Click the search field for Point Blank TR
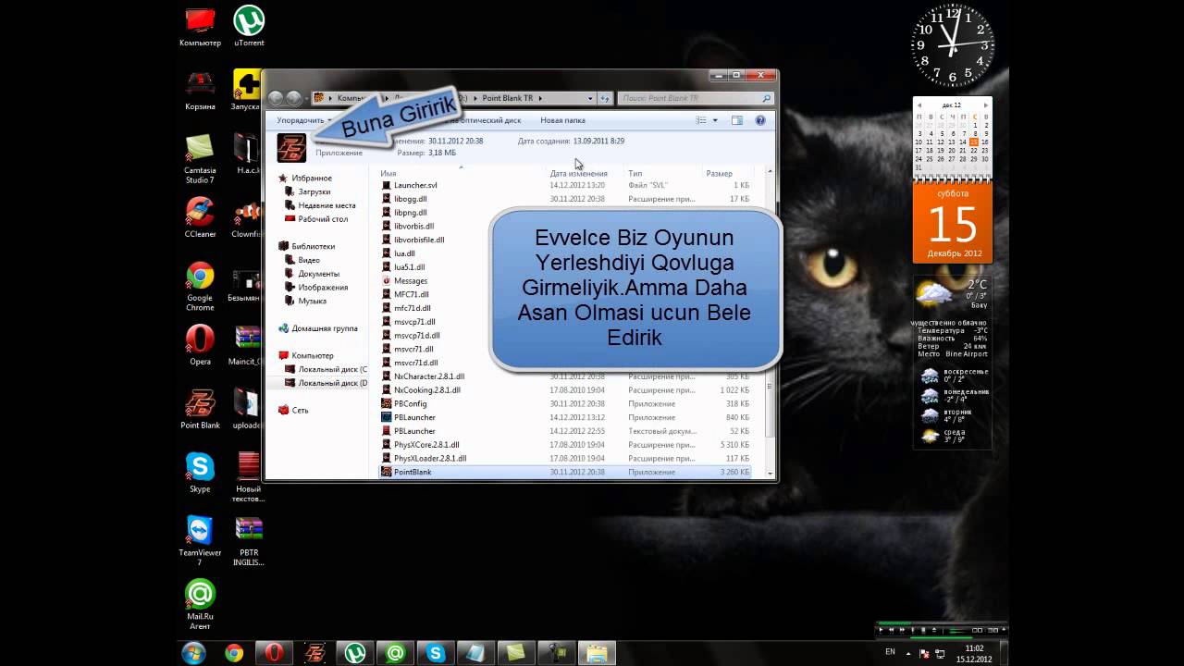The image size is (1184, 666). 694,98
